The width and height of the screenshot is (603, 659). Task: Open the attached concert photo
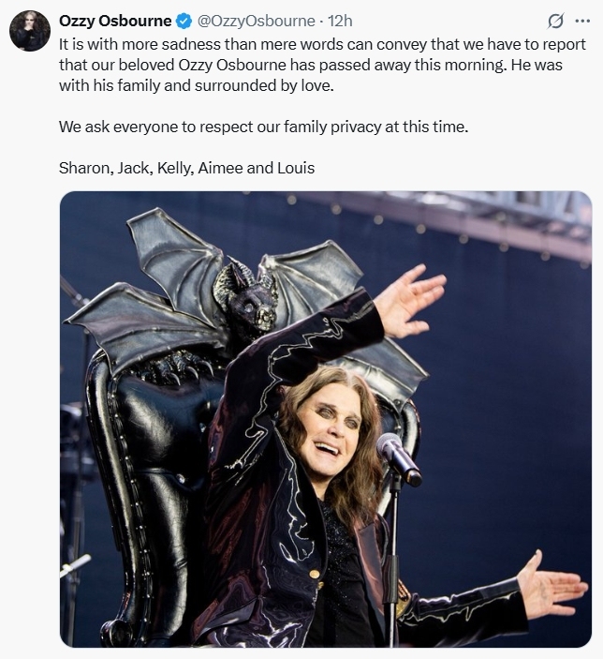[x=326, y=419]
